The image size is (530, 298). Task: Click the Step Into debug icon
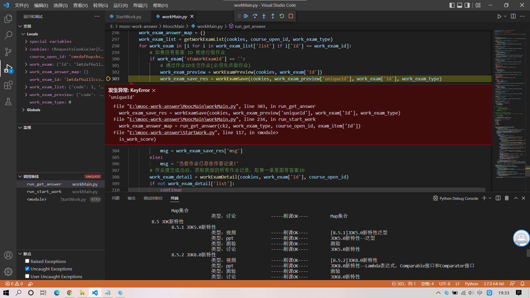264,16
